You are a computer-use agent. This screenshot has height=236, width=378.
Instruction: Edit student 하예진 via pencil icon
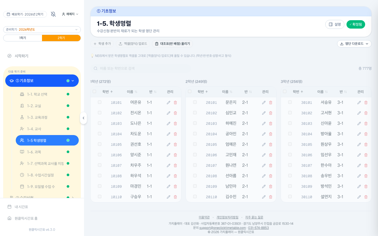click(x=264, y=124)
